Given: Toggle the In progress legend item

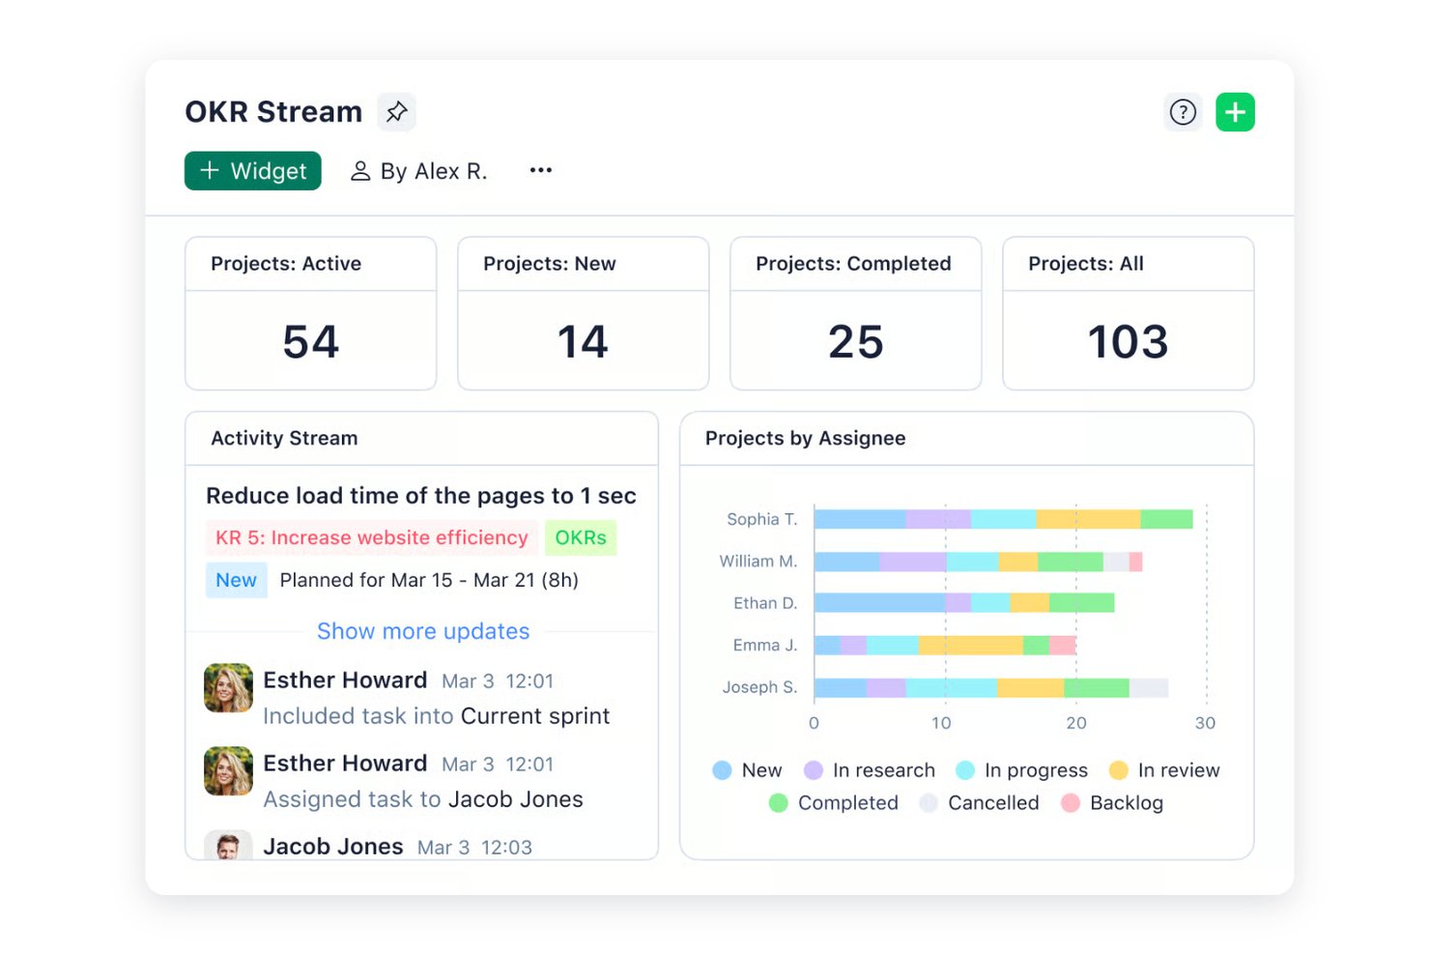Looking at the screenshot, I should 1021,770.
